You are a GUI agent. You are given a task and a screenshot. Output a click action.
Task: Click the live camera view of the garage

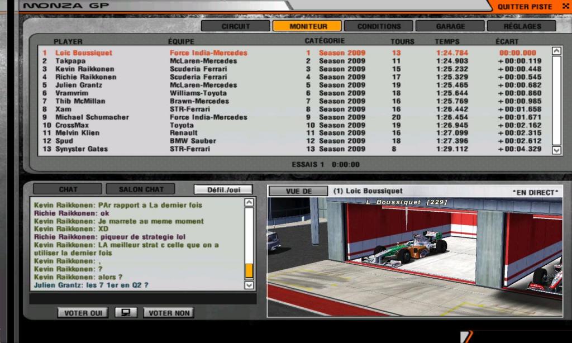(415, 257)
